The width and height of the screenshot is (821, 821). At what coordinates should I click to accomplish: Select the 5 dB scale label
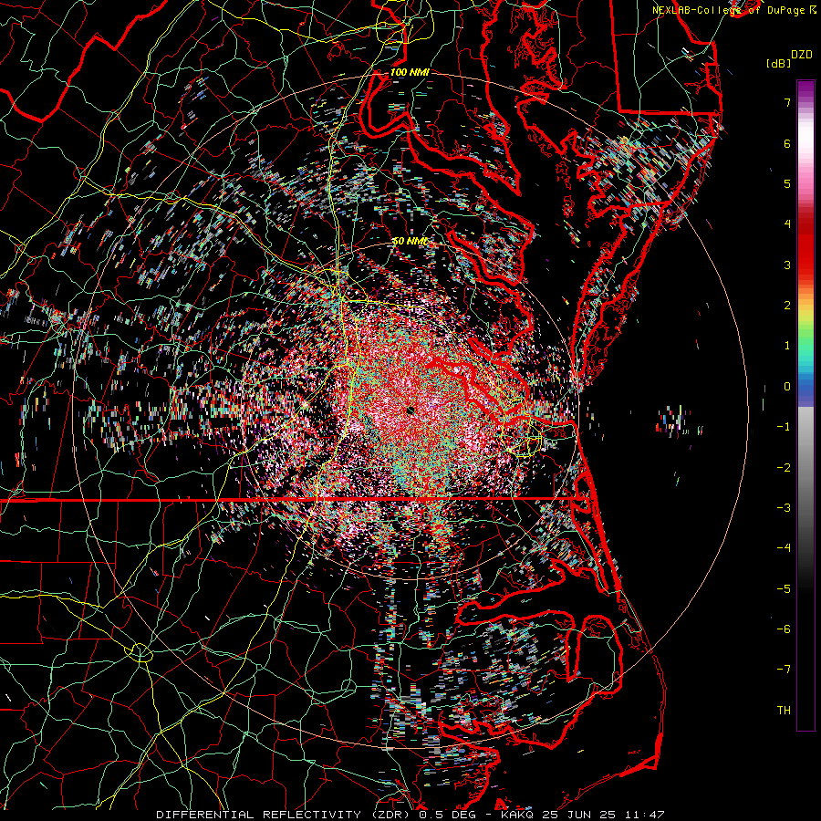click(787, 183)
